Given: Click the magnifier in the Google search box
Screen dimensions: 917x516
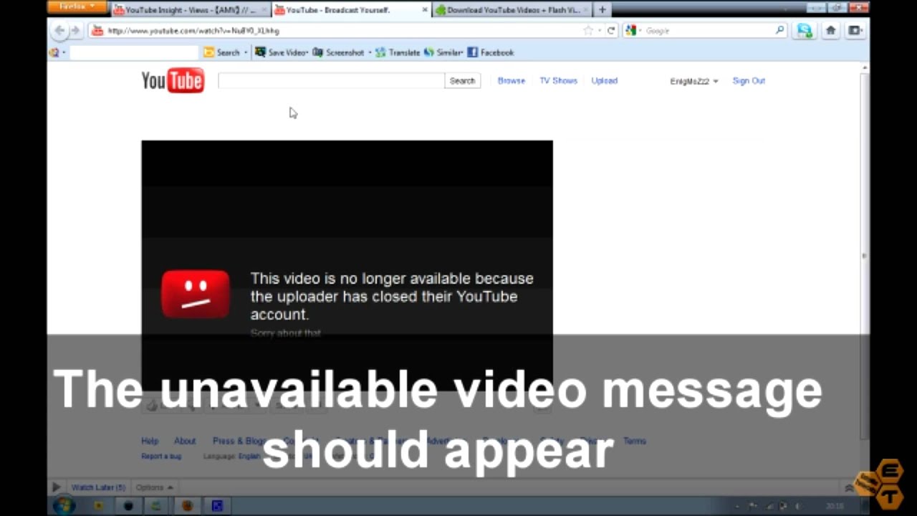Looking at the screenshot, I should click(x=780, y=30).
